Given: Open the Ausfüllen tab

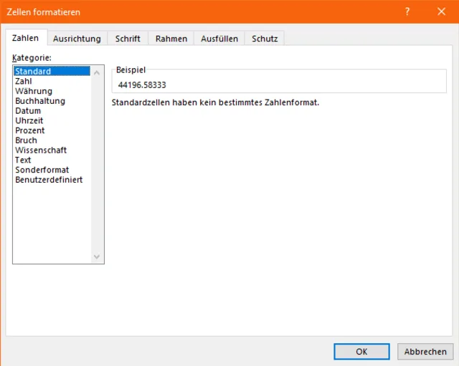Looking at the screenshot, I should (219, 39).
